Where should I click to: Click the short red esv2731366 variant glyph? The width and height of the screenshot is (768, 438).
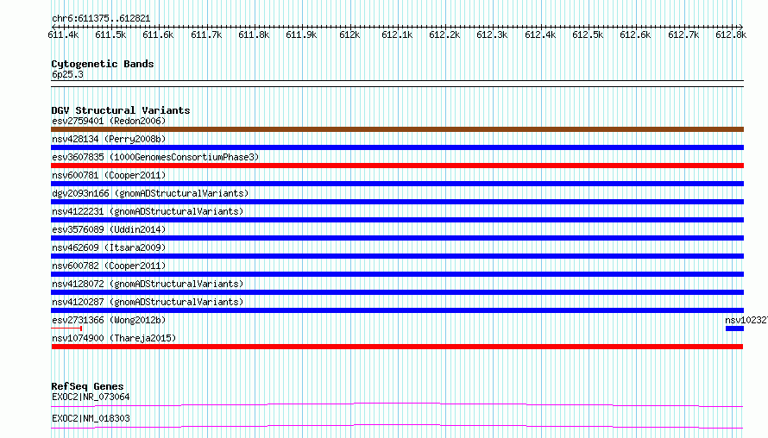click(66, 328)
